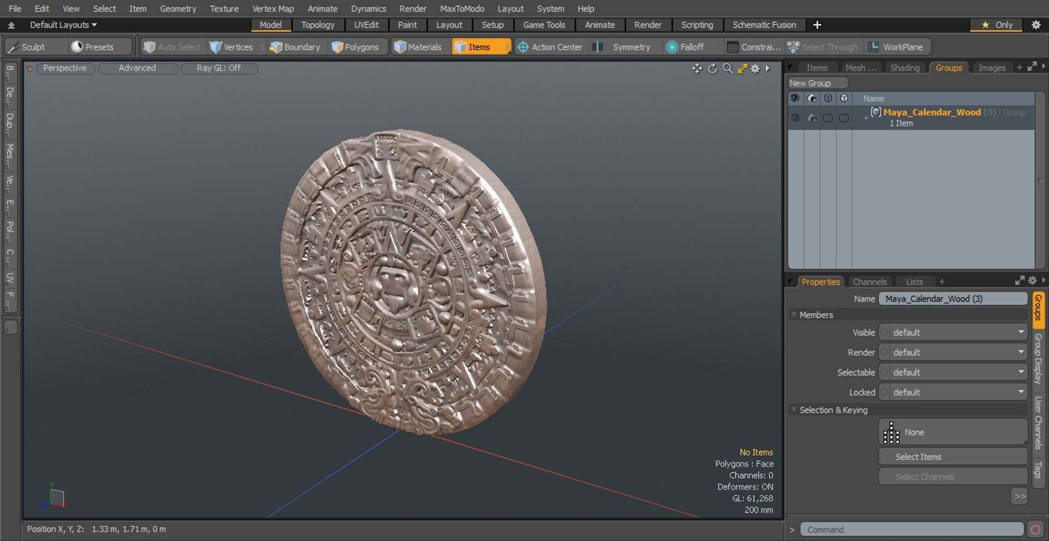
Task: Click the Name field with Maya_Calendar_Wood (3)
Action: [953, 299]
